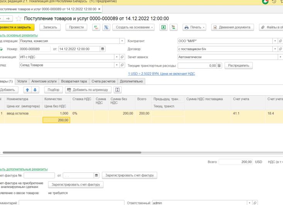Close the Поступление товаров и услуг tab
Viewport: 283px width, 205px height.
[x=99, y=9]
